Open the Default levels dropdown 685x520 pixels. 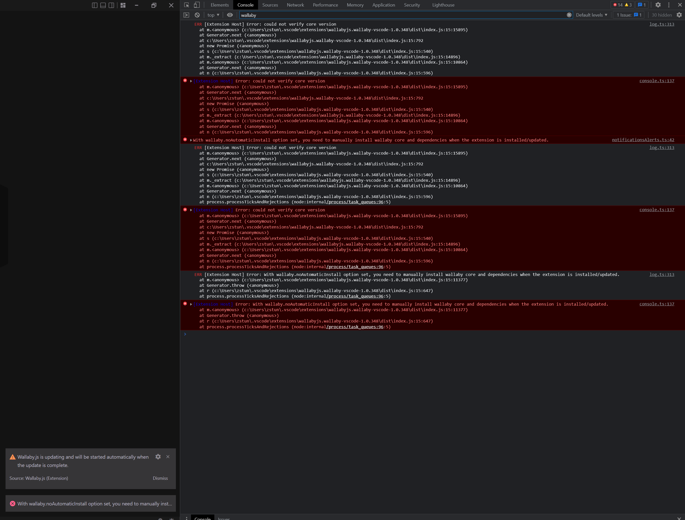click(592, 15)
